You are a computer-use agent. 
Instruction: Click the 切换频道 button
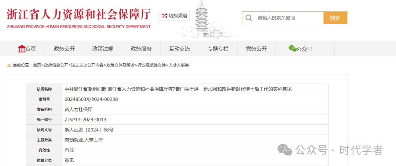(174, 15)
